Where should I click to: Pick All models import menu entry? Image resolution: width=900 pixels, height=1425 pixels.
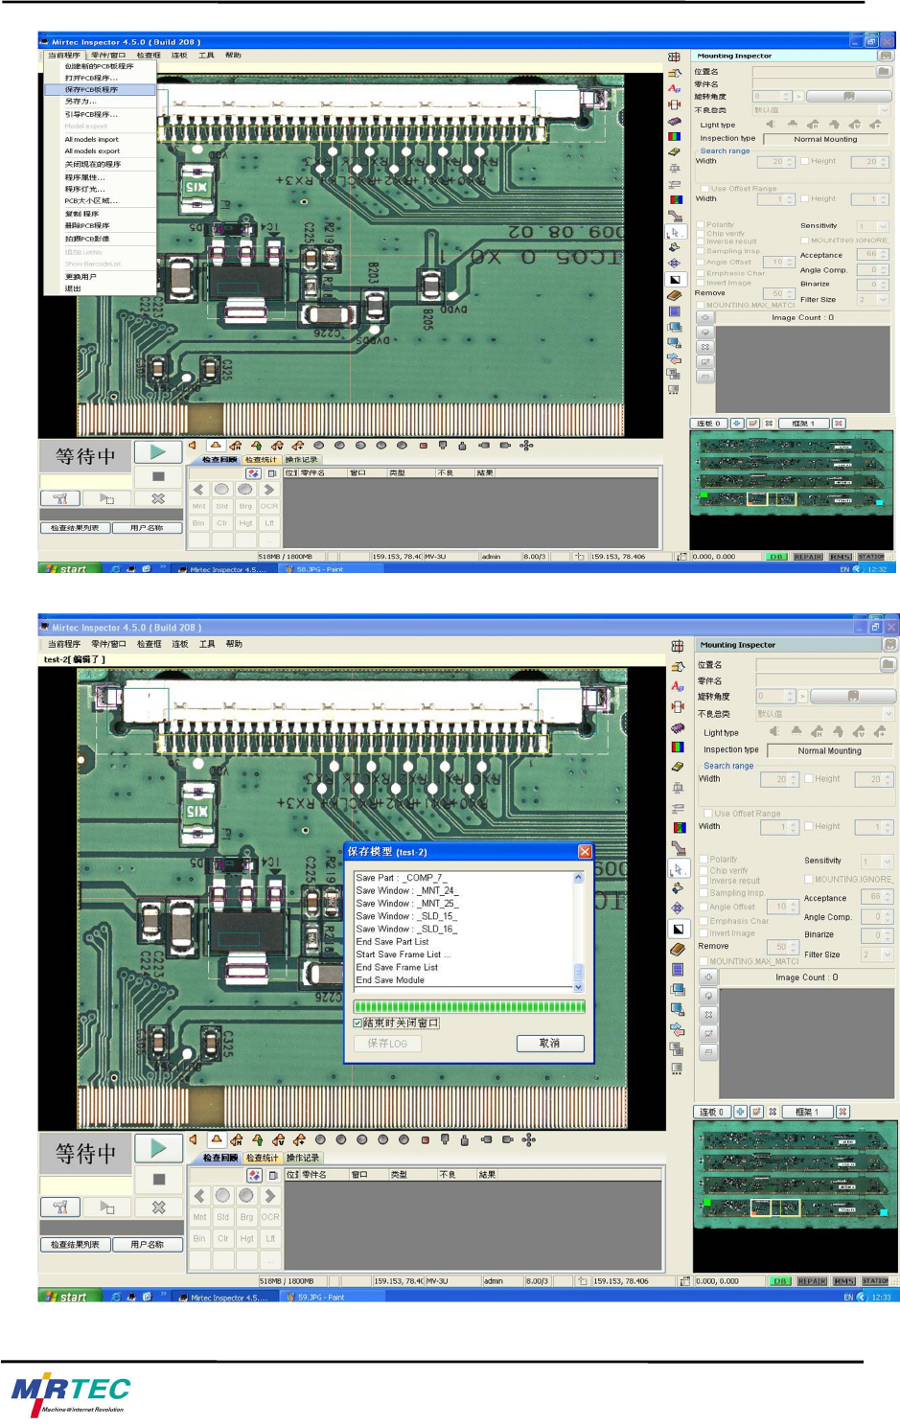100,139
